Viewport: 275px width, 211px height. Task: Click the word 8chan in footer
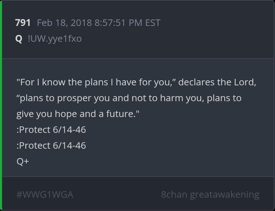click(174, 194)
